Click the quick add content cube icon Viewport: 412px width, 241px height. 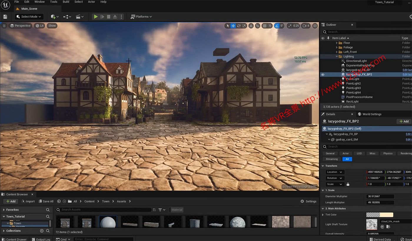coord(54,17)
